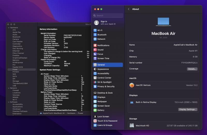Open Focus moon icon
Screen dimensions: 207x135
point(95,54)
